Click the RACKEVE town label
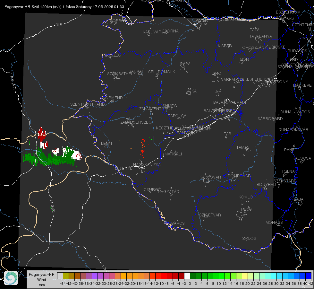 (302, 85)
